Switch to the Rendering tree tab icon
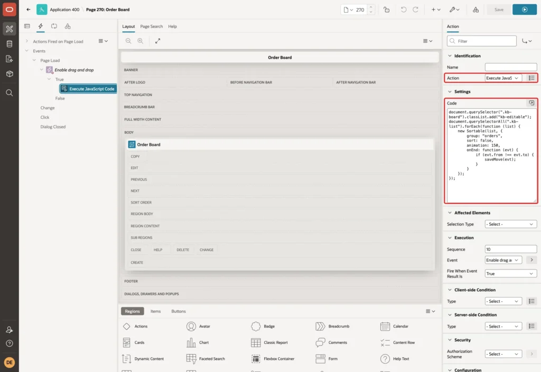 tap(27, 26)
